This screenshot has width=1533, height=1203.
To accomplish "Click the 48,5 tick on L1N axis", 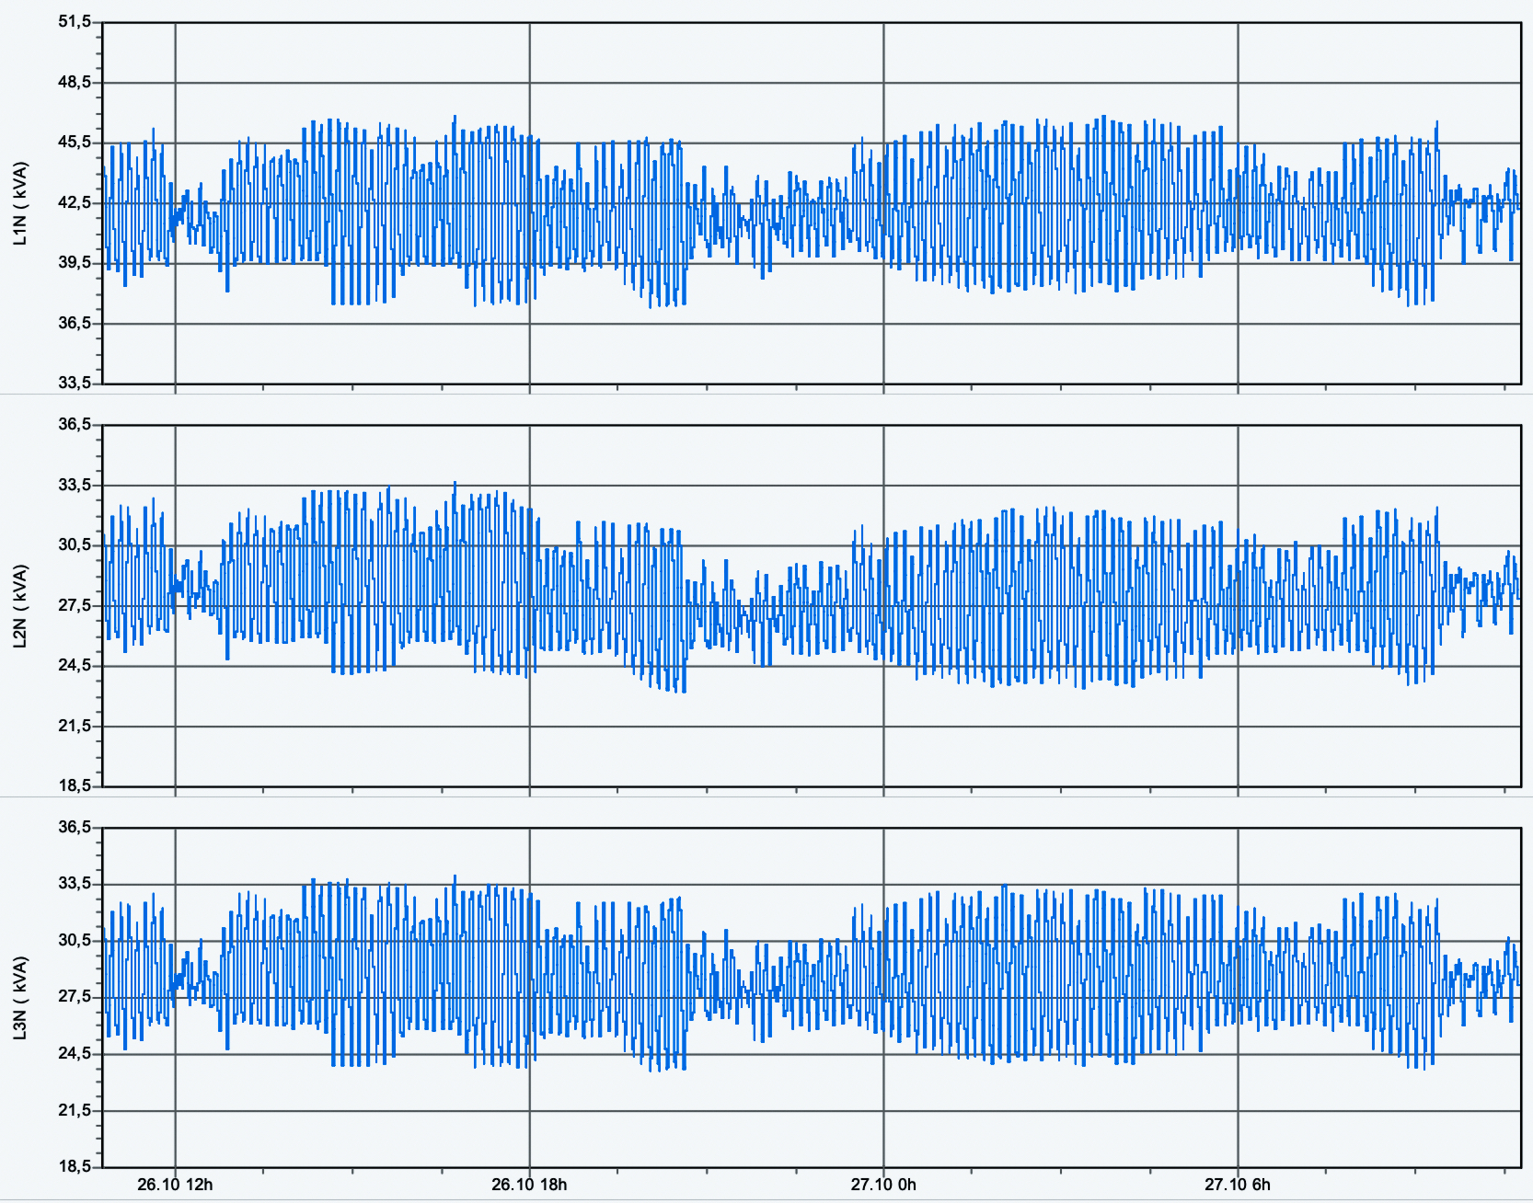I will [x=75, y=82].
